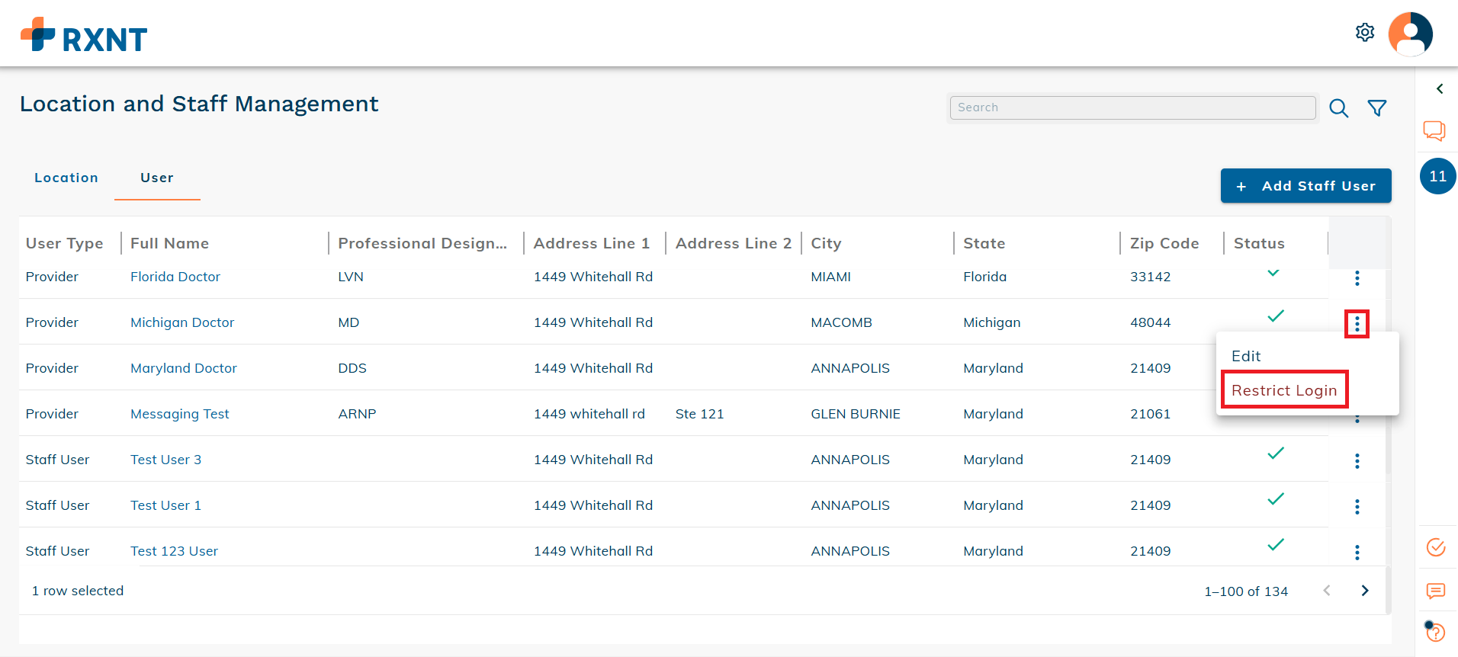
Task: Switch to the User tab
Action: (157, 178)
